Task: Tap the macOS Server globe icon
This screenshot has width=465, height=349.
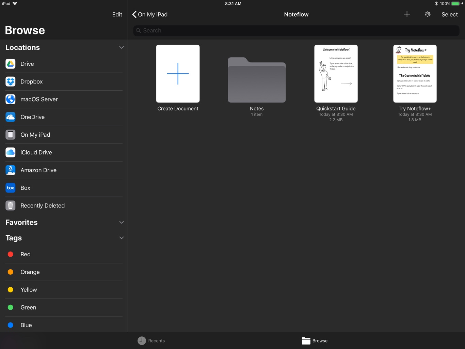Action: [11, 99]
